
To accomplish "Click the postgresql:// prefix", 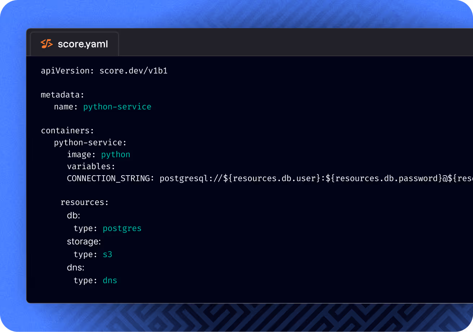I will coord(191,178).
